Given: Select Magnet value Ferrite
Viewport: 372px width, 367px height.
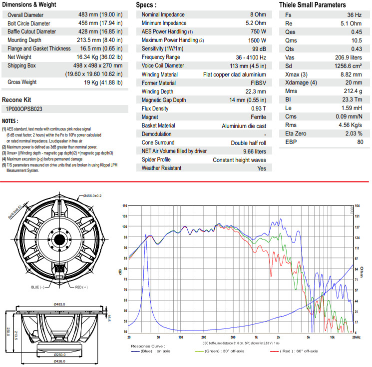Looking at the screenshot, I should (258, 117).
